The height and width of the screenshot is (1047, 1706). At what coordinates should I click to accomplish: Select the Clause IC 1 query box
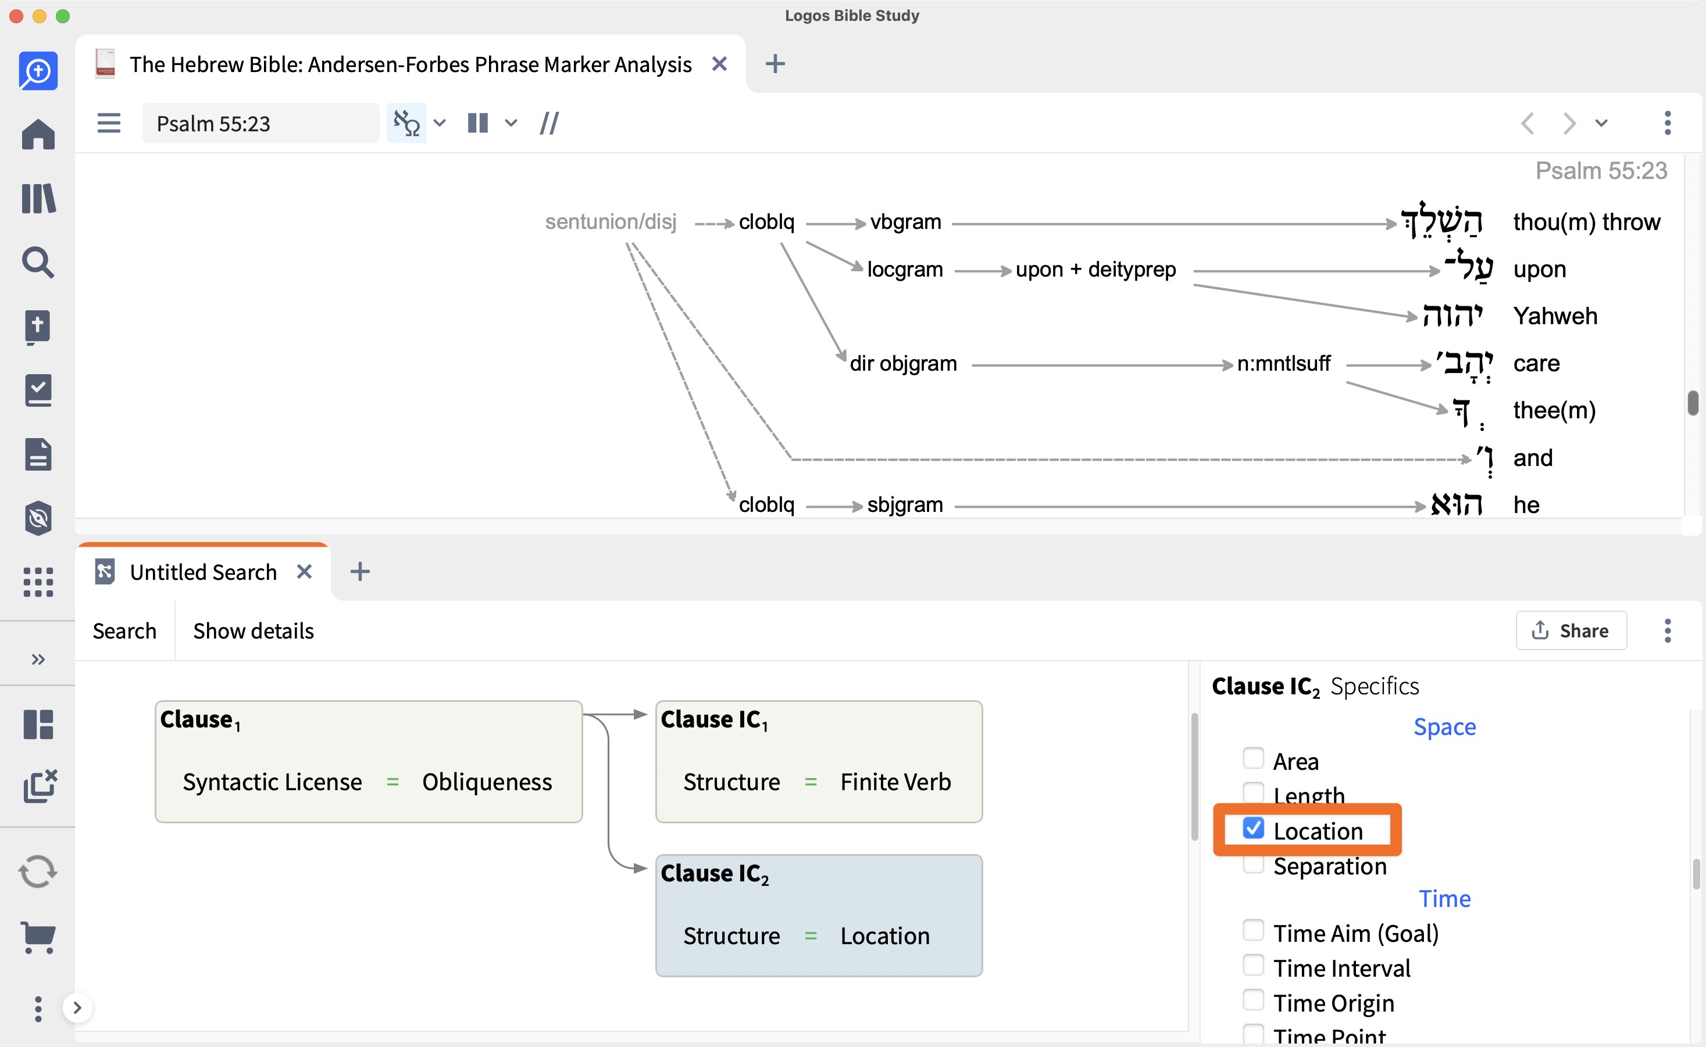(819, 762)
